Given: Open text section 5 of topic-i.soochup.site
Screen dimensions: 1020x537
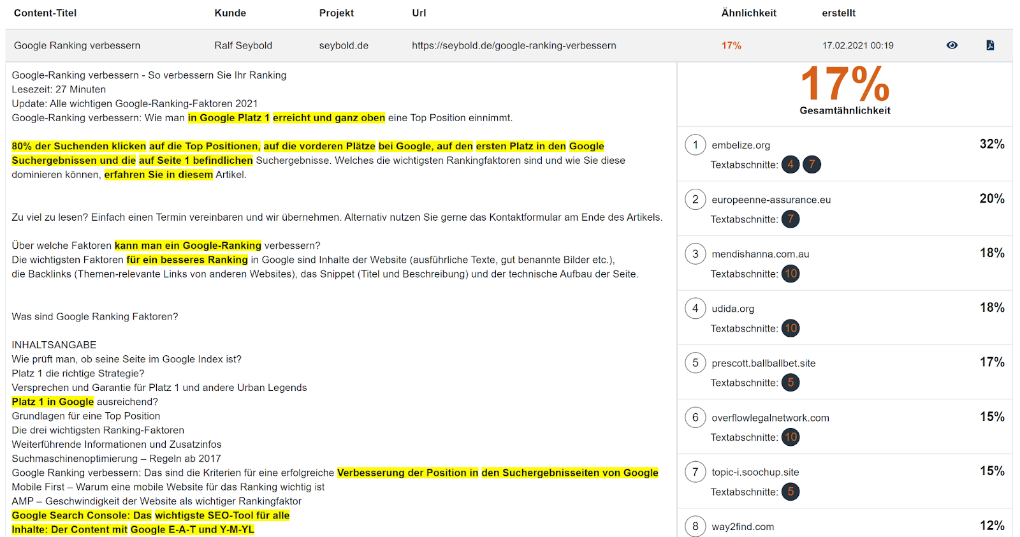Looking at the screenshot, I should [x=790, y=492].
